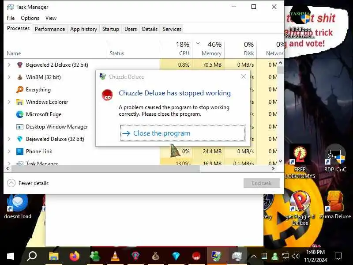Open Firefox from the taskbar
This screenshot has width=353, height=265.
click(x=75, y=256)
